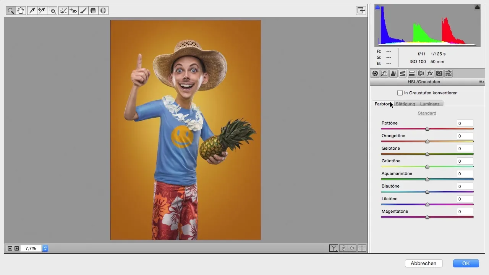Open the Presets panel tab
The width and height of the screenshot is (489, 275).
point(449,73)
